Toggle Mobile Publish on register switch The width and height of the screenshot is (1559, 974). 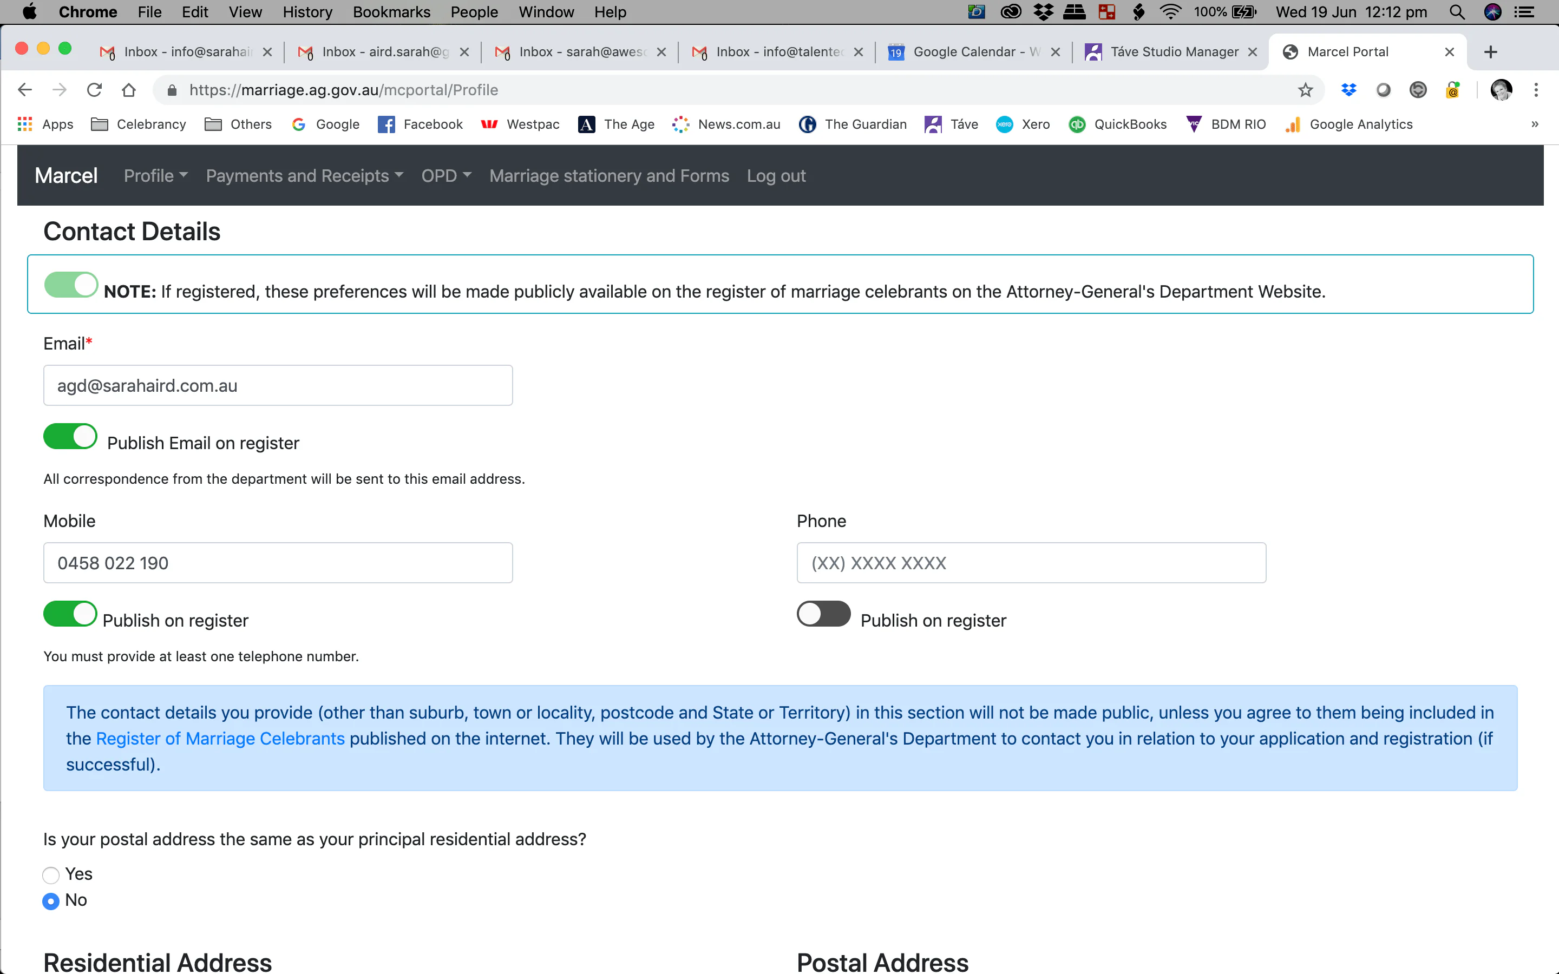point(70,613)
